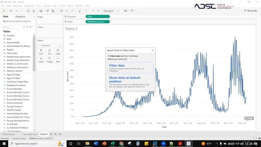Click the Clear Sheet toolbar icon
The image size is (261, 147).
(x=53, y=11)
